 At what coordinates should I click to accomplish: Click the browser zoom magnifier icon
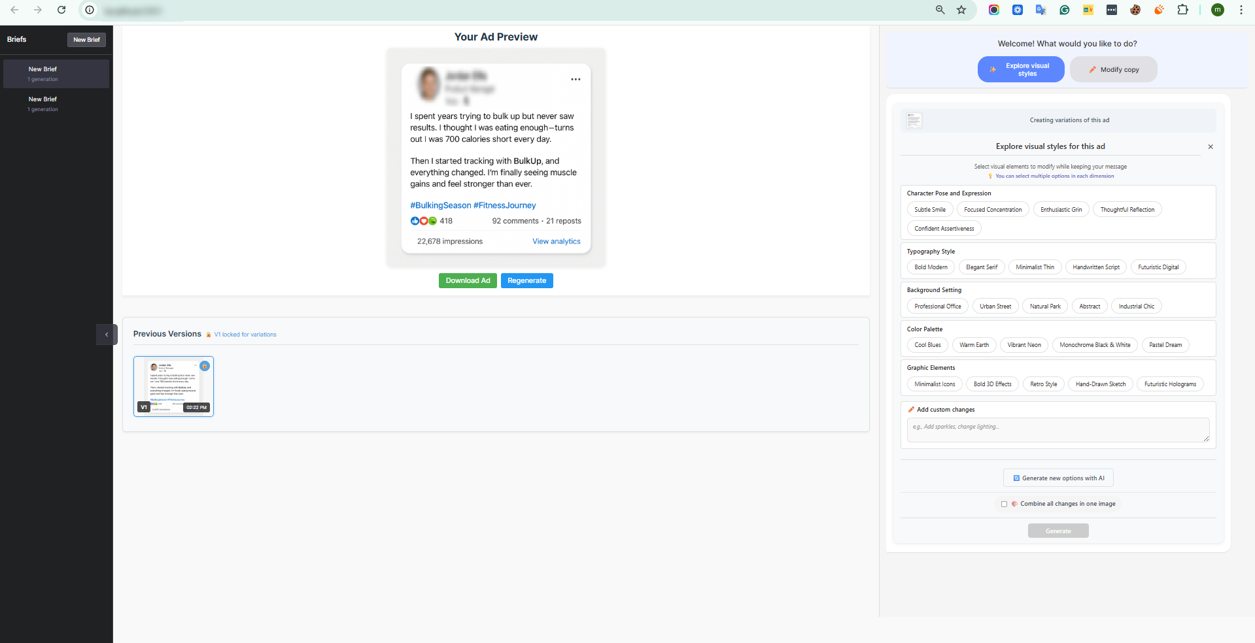[940, 10]
